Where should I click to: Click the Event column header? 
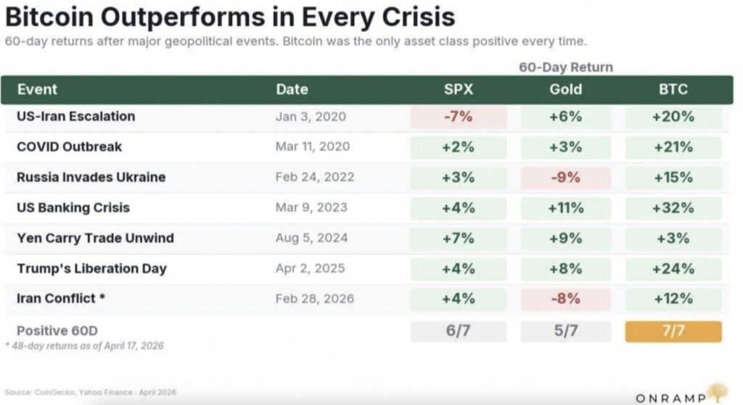click(x=37, y=90)
